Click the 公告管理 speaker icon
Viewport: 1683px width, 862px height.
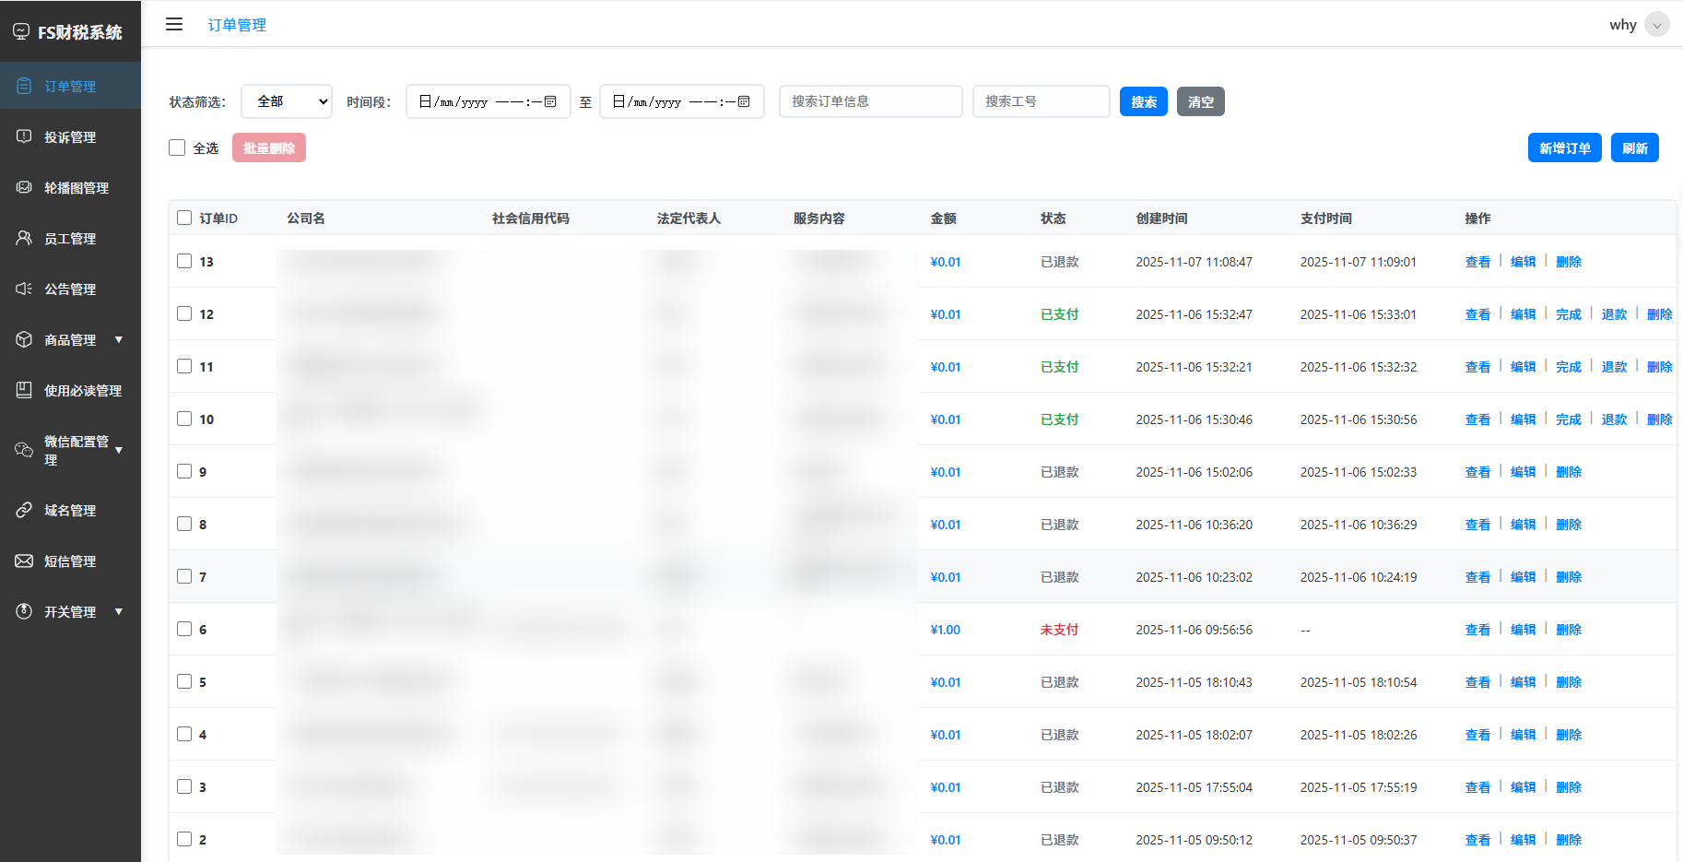24,289
